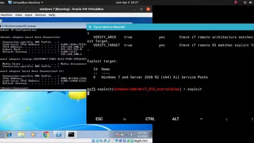Click the cmd.exe title bar icon
Screen dimensions: 254x143
tap(1, 26)
